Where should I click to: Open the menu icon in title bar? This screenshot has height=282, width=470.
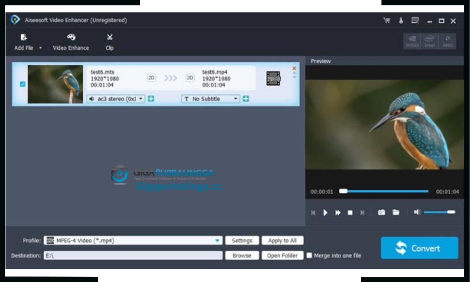pos(415,20)
